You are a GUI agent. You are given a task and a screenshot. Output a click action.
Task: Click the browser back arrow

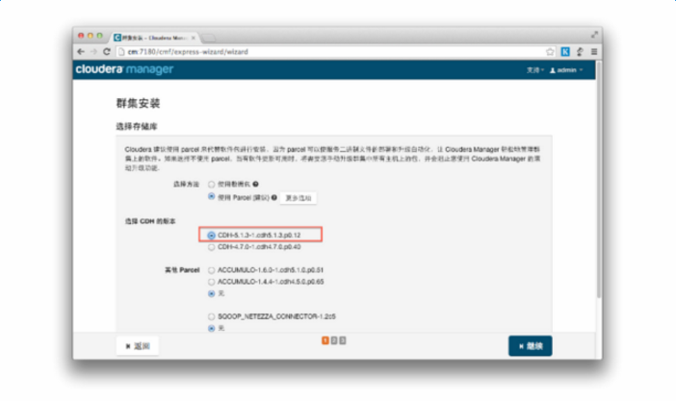click(81, 51)
